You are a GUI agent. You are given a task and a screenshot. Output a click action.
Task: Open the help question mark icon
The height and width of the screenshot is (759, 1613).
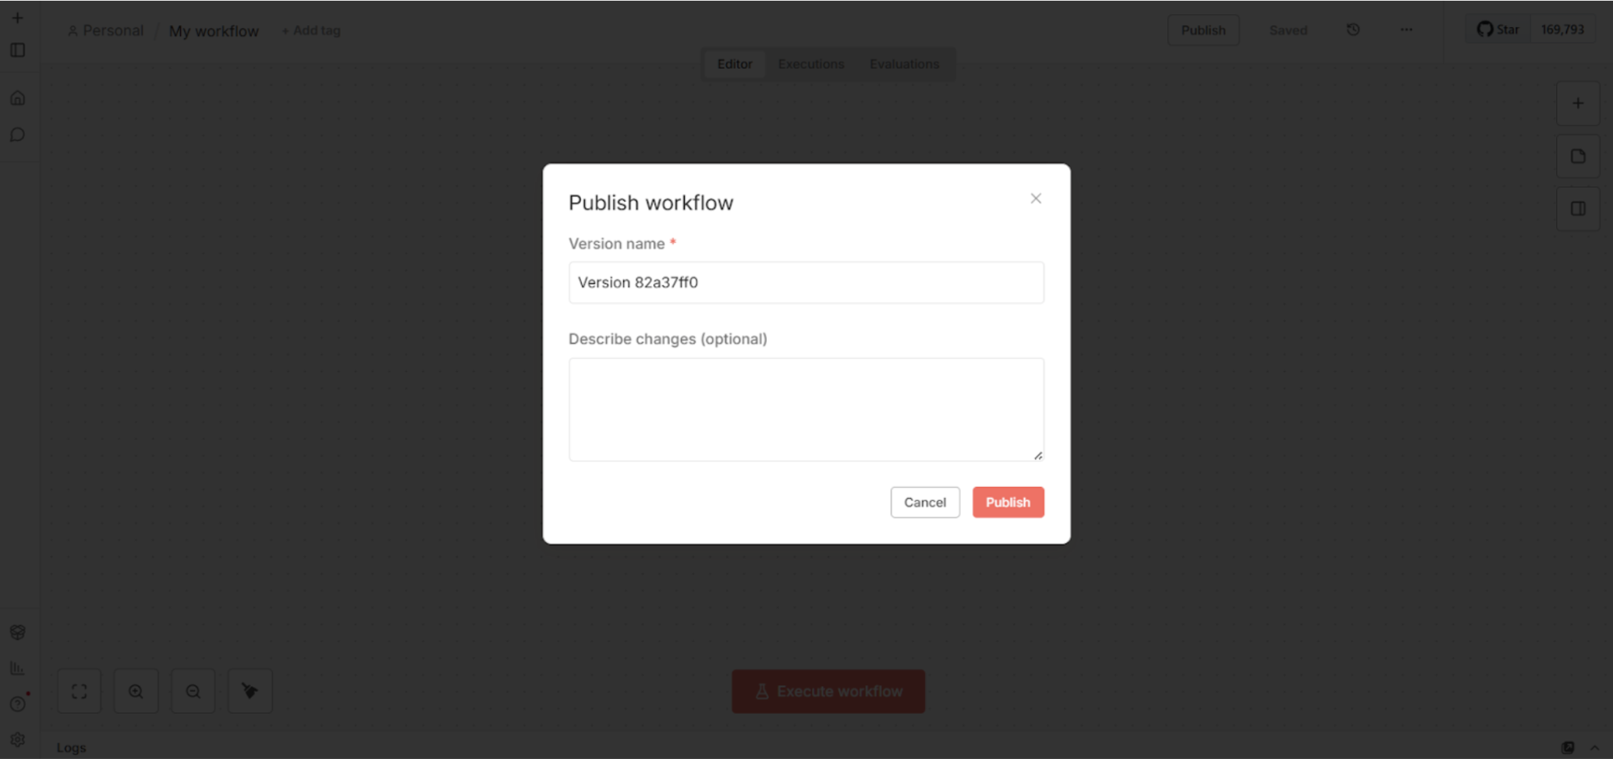point(17,704)
